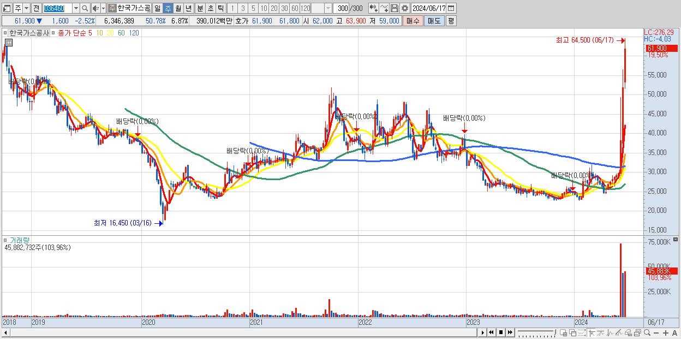Image resolution: width=681 pixels, height=339 pixels.
Task: Click scroll-left arrow on horizontal scrollbar
Action: 6,332
